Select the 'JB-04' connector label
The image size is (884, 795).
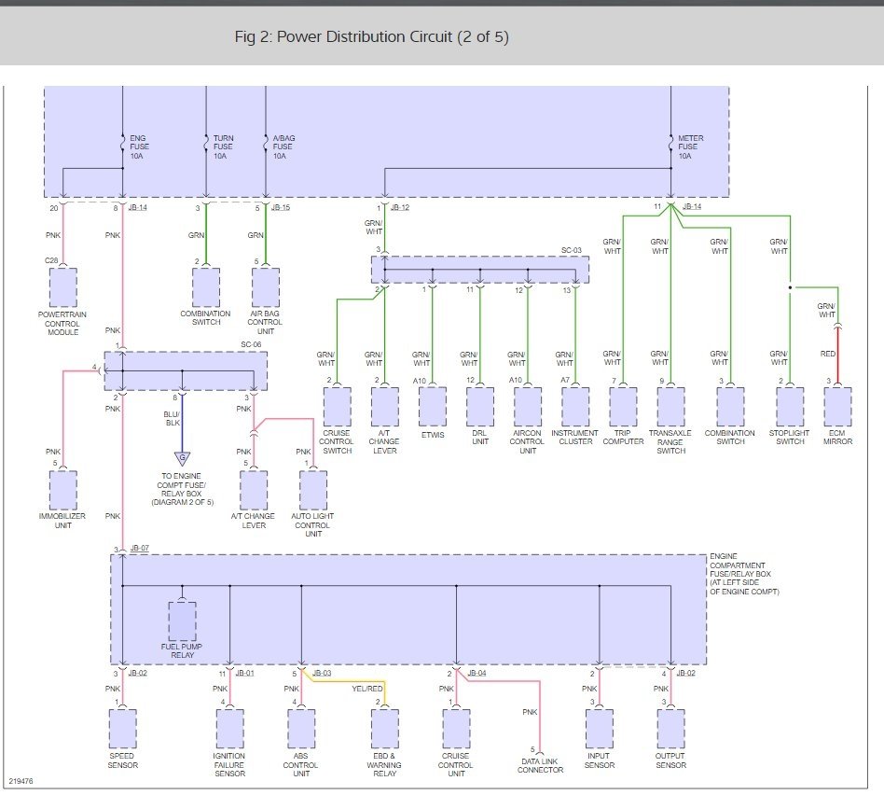[477, 673]
